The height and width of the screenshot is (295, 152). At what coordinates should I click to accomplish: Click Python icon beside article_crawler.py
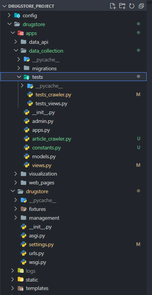click(x=27, y=139)
